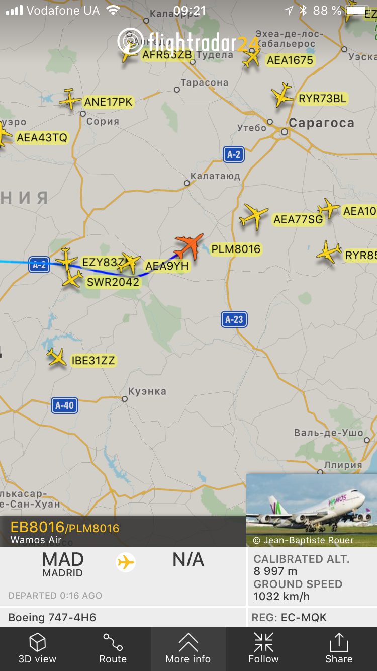Select the RYR73BL plane icon
This screenshot has height=671, width=377.
pos(282,95)
